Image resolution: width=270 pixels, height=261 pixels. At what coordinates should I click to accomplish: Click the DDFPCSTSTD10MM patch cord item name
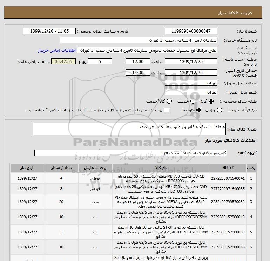(x=161, y=232)
